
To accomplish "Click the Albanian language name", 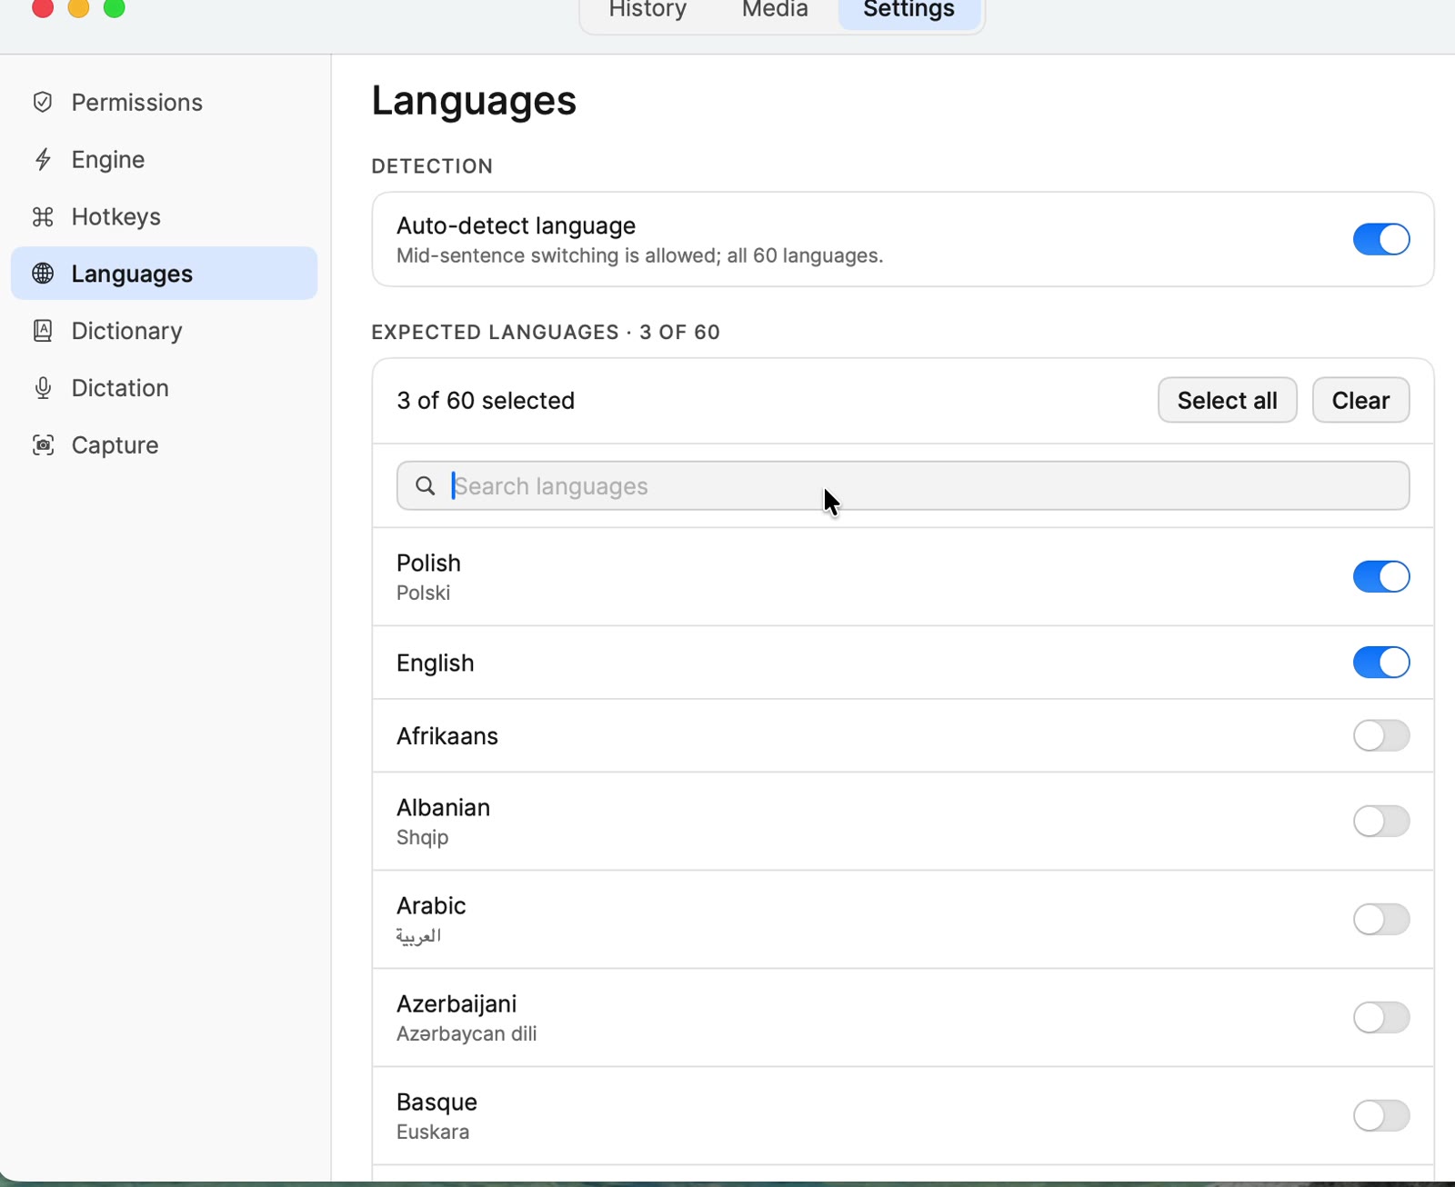I will pyautogui.click(x=443, y=807).
